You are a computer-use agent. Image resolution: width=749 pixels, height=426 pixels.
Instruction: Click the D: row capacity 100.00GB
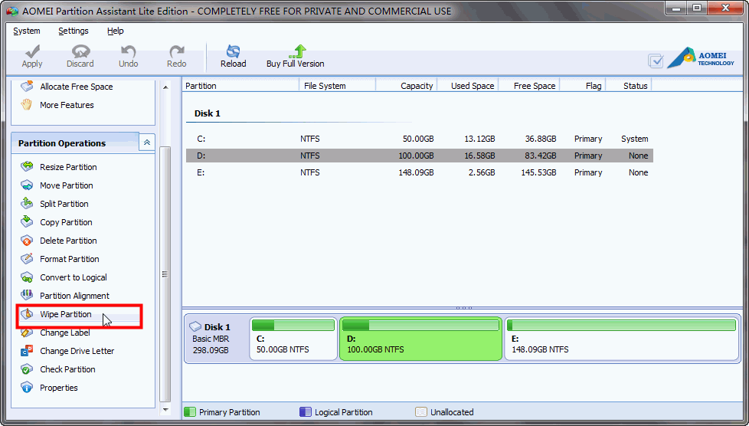[x=416, y=156]
